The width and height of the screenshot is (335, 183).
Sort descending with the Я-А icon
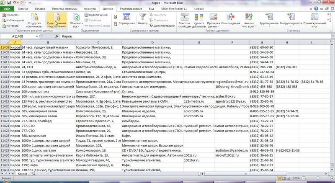[116, 24]
